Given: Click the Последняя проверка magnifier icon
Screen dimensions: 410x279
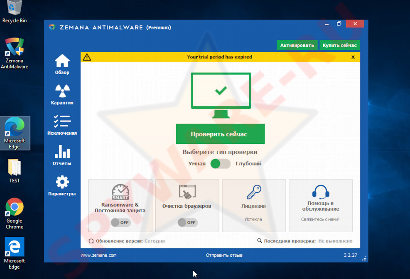Looking at the screenshot, I should 259,240.
